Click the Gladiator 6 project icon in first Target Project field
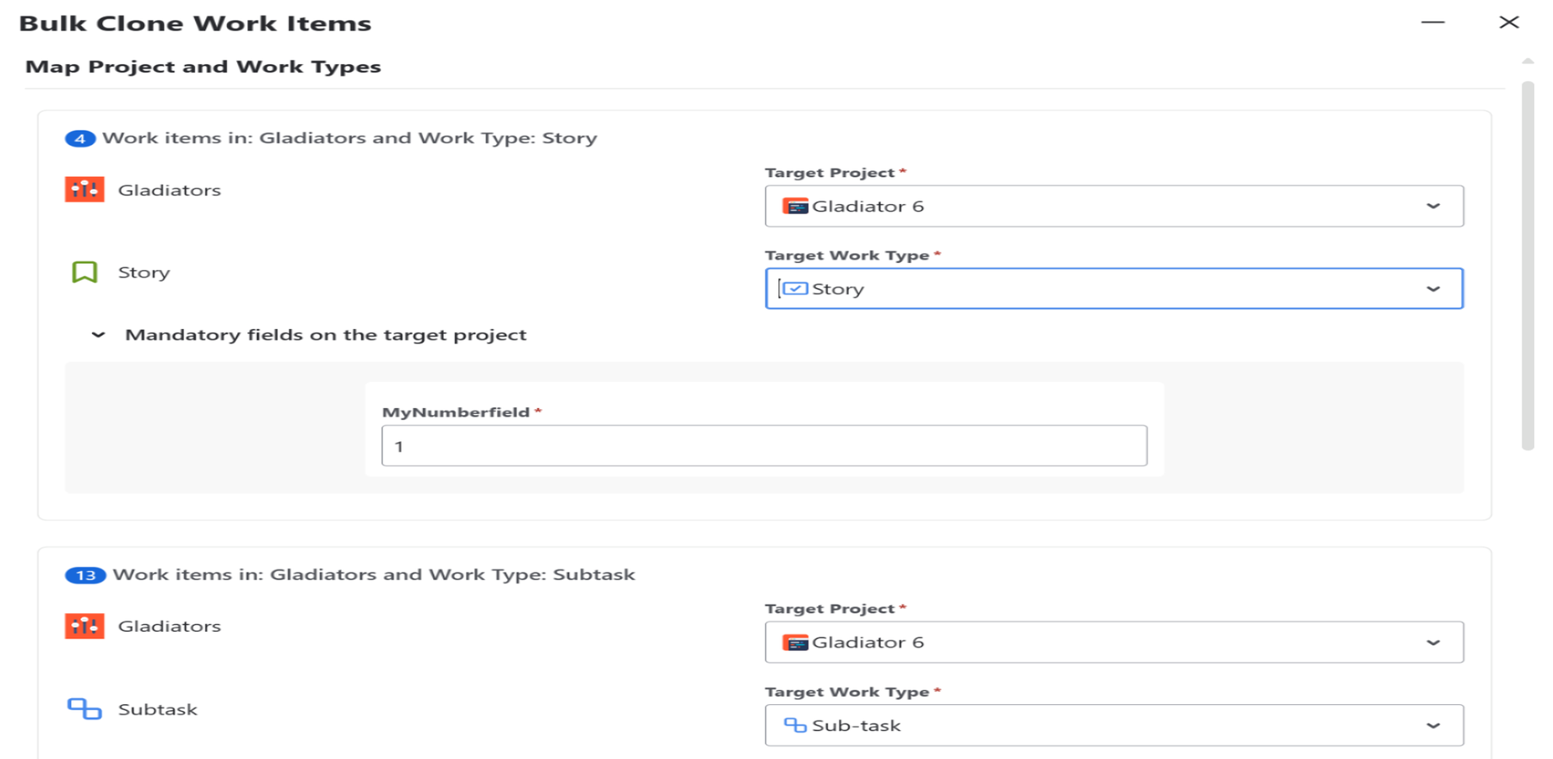Image resolution: width=1553 pixels, height=759 pixels. pyautogui.click(x=796, y=205)
